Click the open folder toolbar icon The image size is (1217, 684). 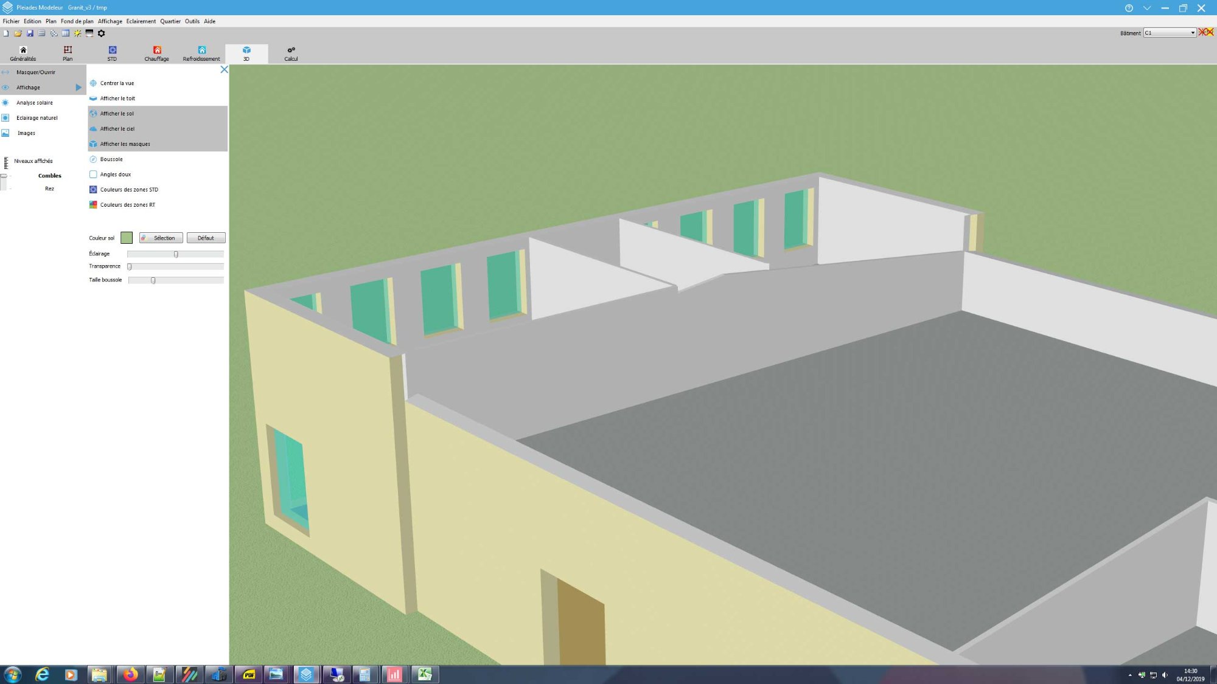18,33
